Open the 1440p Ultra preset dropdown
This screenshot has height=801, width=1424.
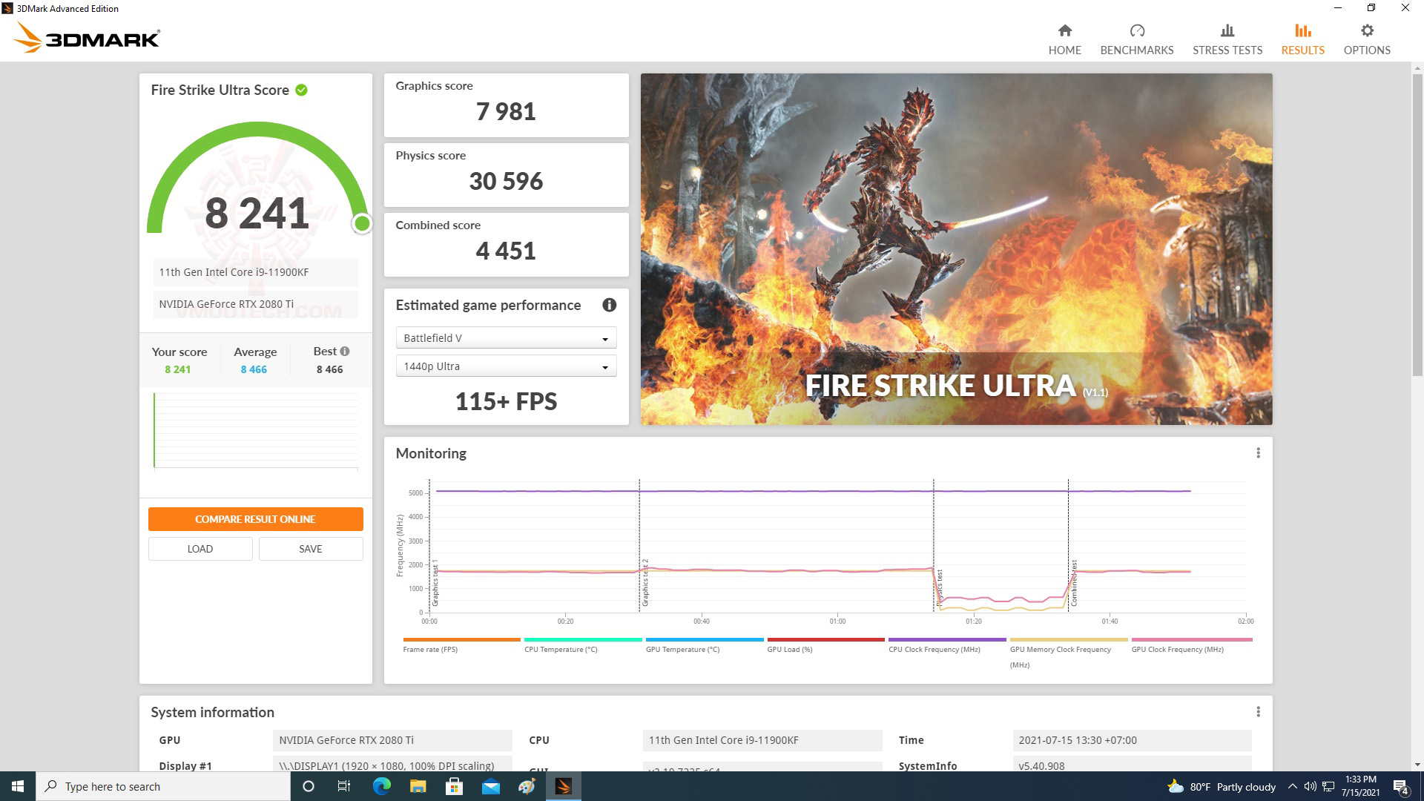[507, 366]
